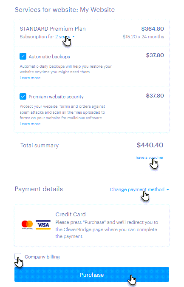Click the Premium website security label
Image resolution: width=184 pixels, height=287 pixels.
(x=56, y=97)
